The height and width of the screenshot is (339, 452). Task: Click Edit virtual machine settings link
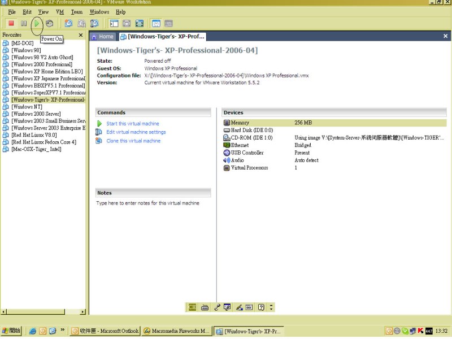pos(136,132)
